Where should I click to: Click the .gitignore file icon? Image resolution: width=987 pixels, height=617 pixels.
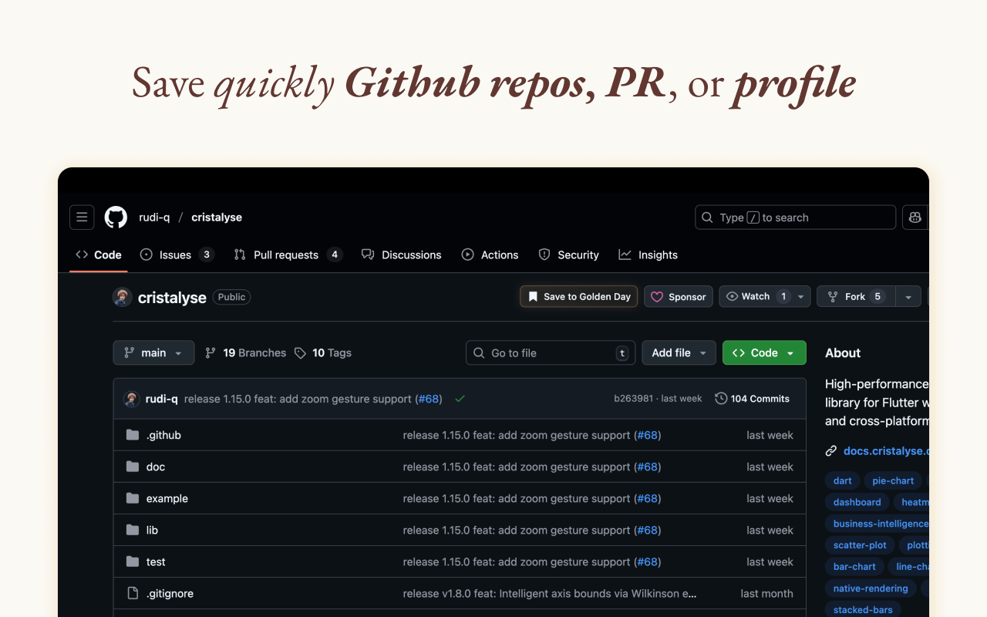pyautogui.click(x=132, y=593)
